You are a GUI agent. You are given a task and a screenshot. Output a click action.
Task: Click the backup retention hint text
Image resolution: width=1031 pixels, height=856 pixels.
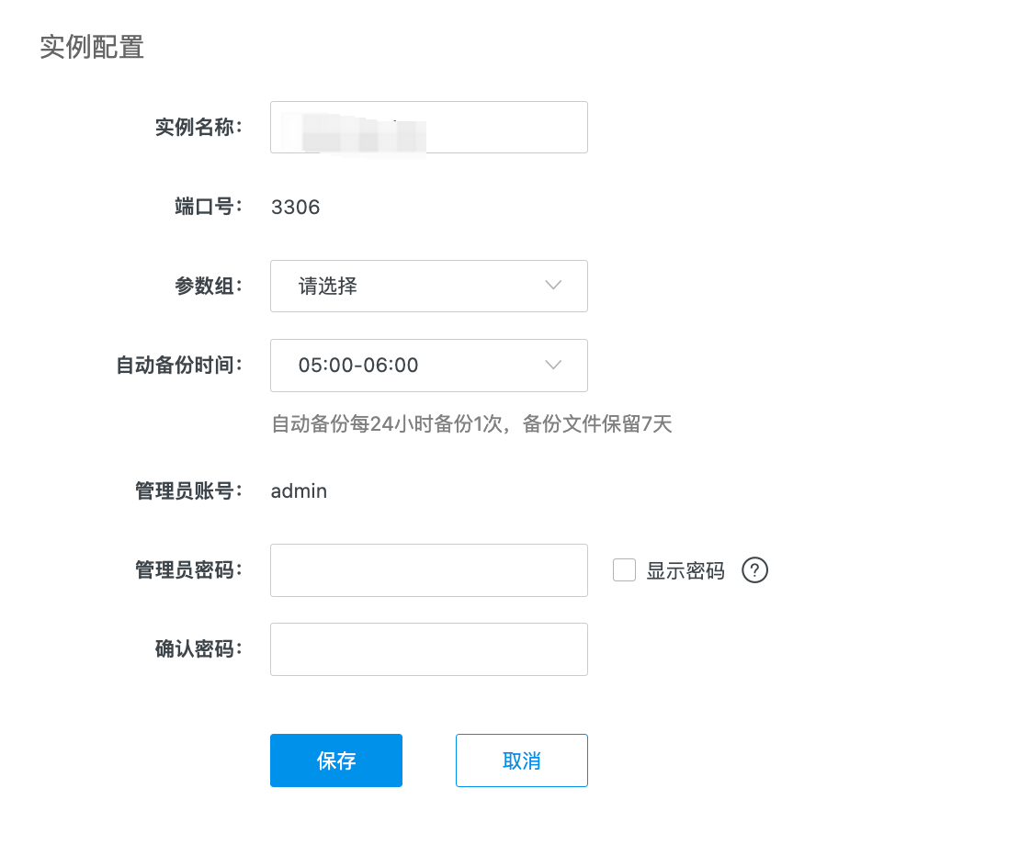[471, 424]
